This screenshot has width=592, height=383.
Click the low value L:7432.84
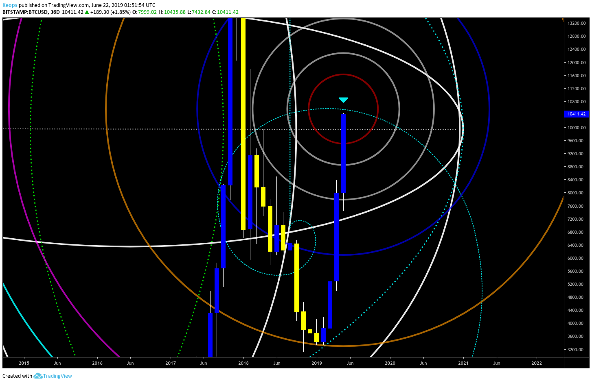pyautogui.click(x=199, y=12)
